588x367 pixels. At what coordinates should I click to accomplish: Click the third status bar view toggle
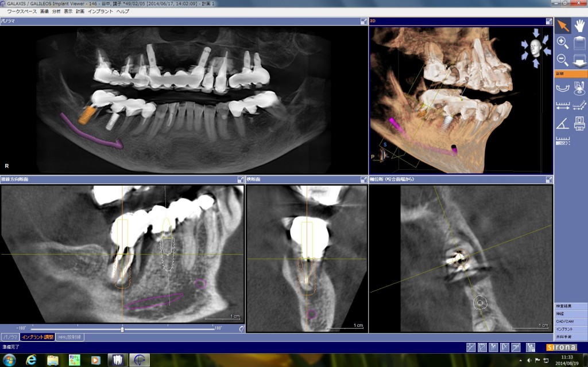tap(493, 348)
